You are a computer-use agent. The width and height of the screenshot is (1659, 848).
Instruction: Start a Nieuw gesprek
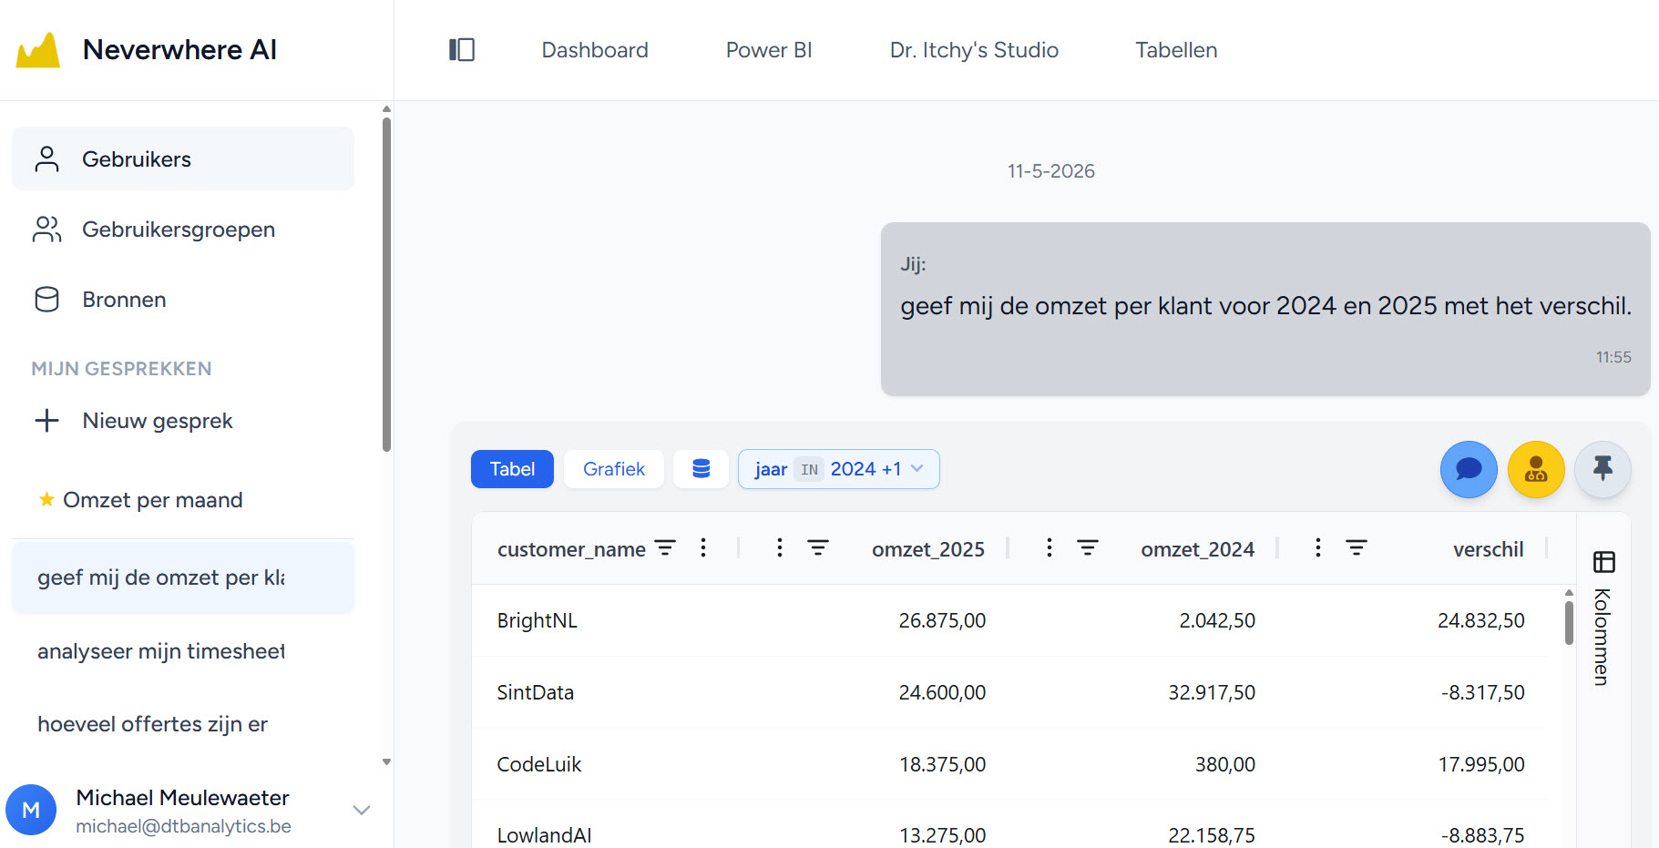[183, 421]
